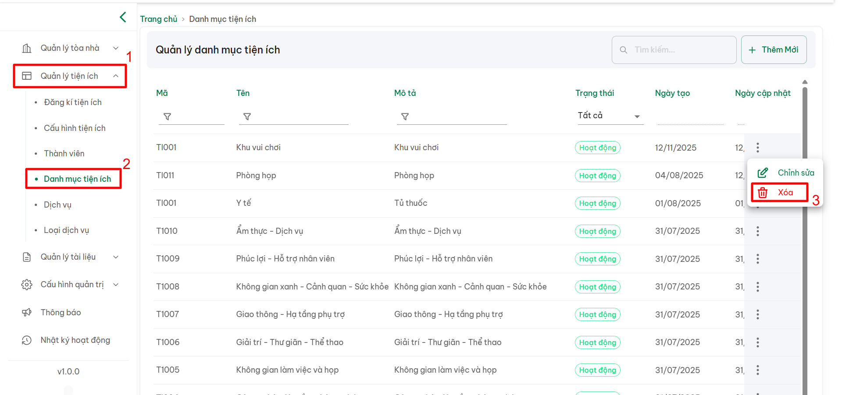
Task: Open the Trạng thái 'Tất cả' dropdown
Action: tap(610, 116)
